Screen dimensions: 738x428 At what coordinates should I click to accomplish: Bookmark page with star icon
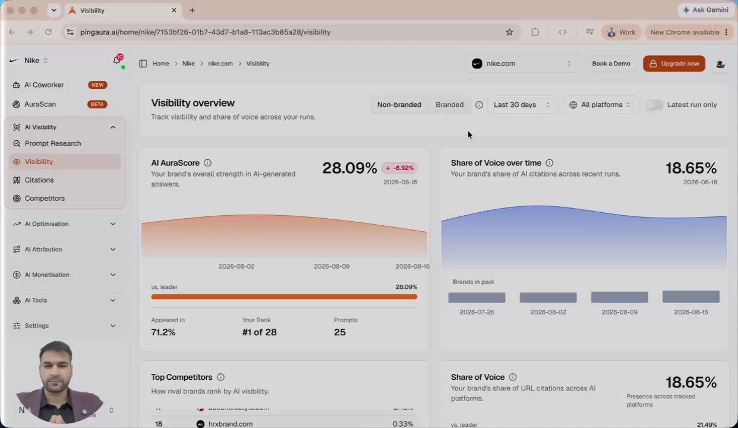coord(509,32)
